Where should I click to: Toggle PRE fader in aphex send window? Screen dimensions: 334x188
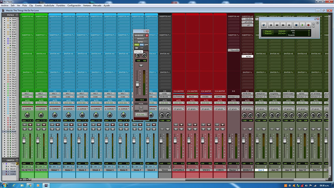point(141,45)
